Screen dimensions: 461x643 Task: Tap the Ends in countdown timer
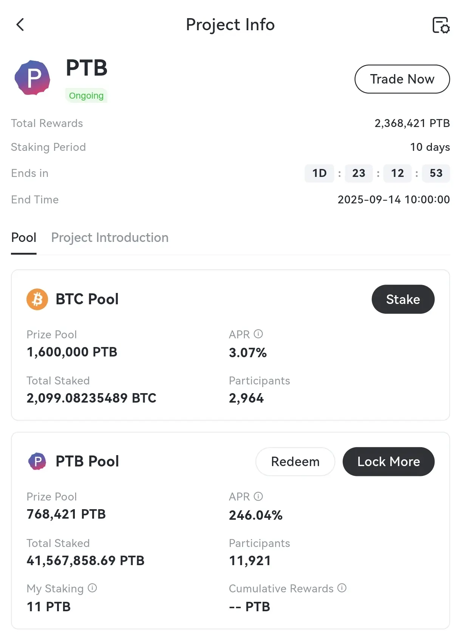tap(377, 173)
